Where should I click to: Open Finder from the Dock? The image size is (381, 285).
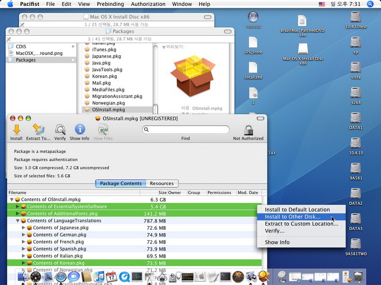tap(23, 277)
